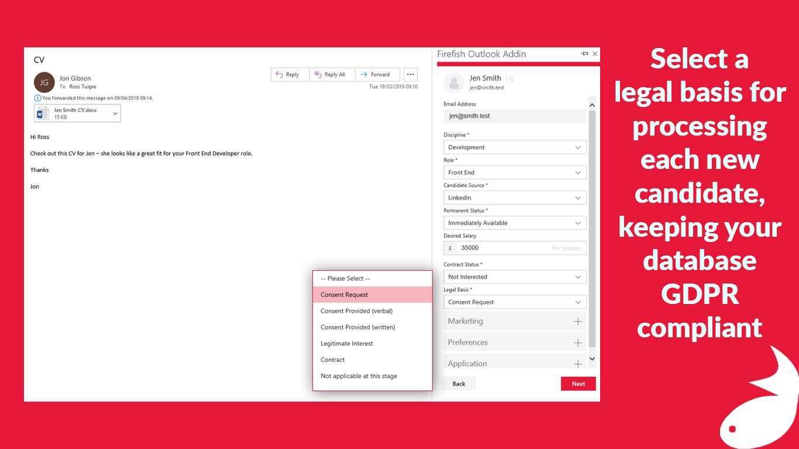Viewport: 799px width, 449px height.
Task: Select '-- Please Select --' option
Action: pyautogui.click(x=373, y=278)
